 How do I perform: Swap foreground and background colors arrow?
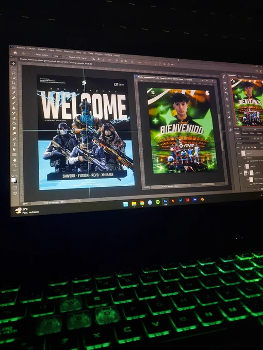click(x=17, y=176)
